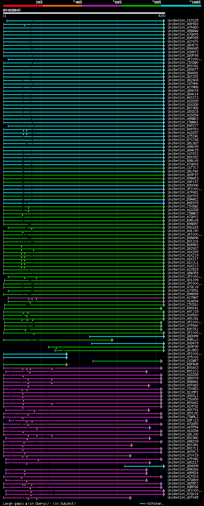Select hit label UniRef100_Q9T045
The height and width of the screenshot is (506, 204).
[183, 497]
